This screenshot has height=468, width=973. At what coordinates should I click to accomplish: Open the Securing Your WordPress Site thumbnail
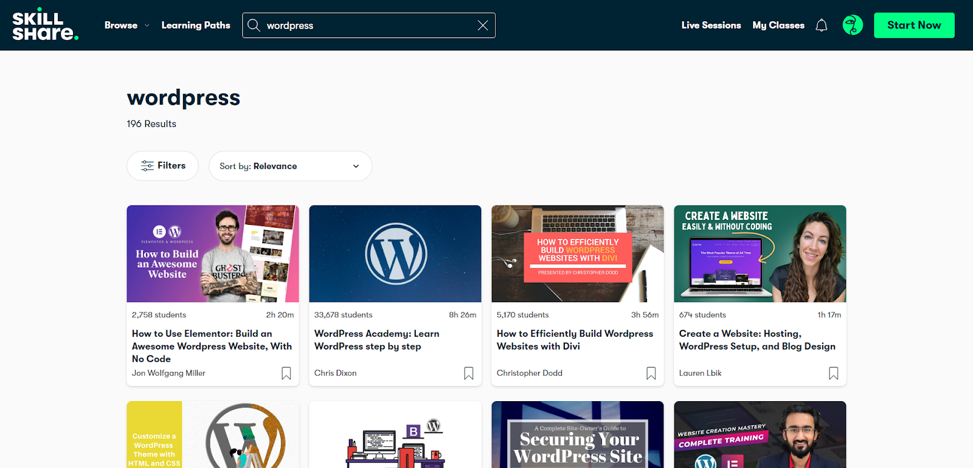(x=578, y=435)
